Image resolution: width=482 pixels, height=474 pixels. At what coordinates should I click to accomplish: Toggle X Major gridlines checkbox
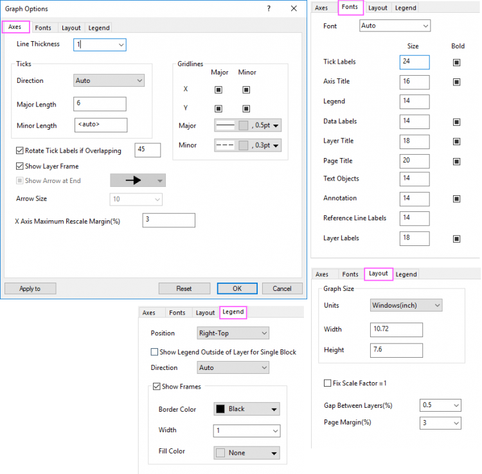(x=219, y=89)
